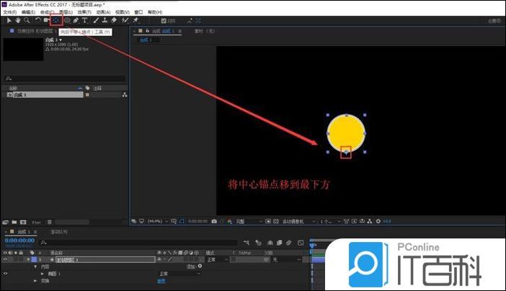Viewport: 506px width, 291px height.
Task: Toggle the timeline shy layers button
Action: [x=270, y=243]
